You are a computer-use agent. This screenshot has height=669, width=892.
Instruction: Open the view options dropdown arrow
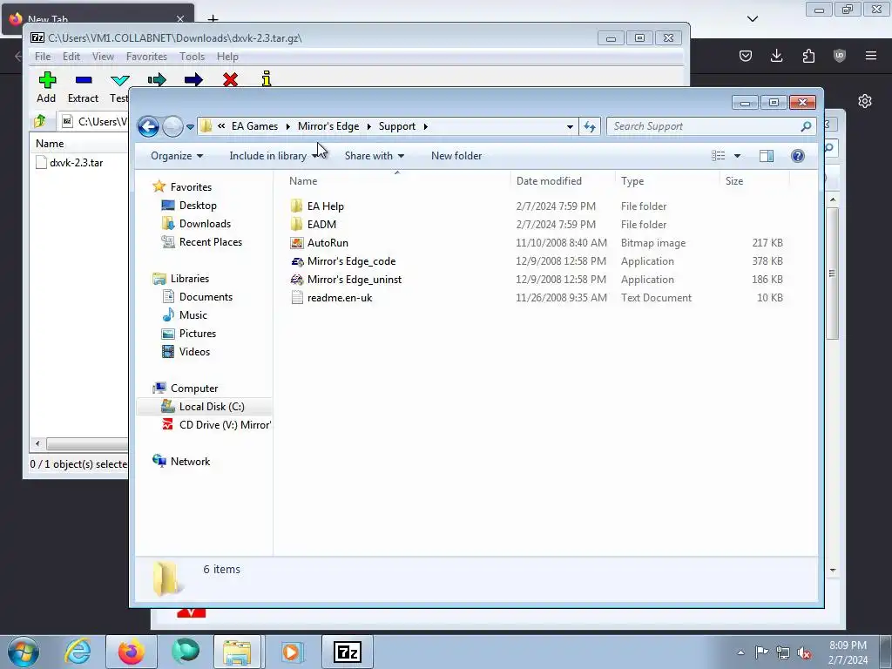pyautogui.click(x=737, y=156)
